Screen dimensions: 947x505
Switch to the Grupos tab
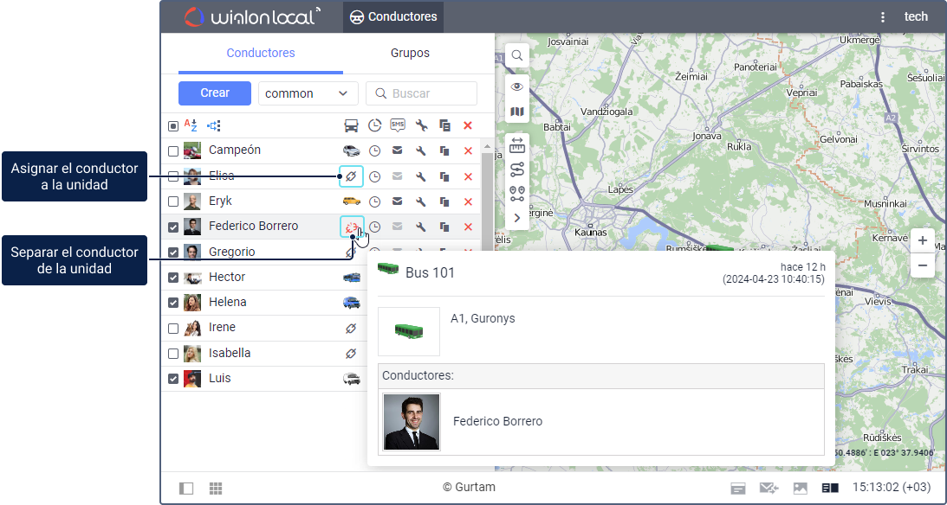click(x=410, y=53)
